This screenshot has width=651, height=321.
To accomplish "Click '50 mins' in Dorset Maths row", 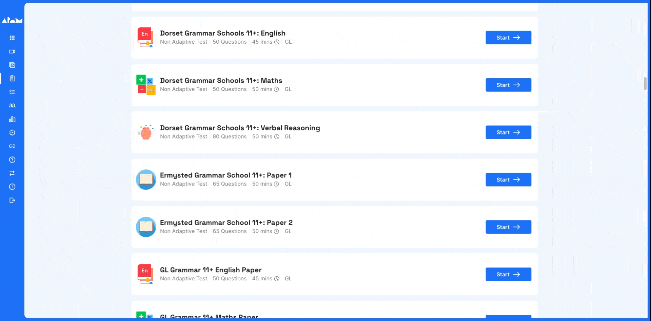I will (x=262, y=89).
